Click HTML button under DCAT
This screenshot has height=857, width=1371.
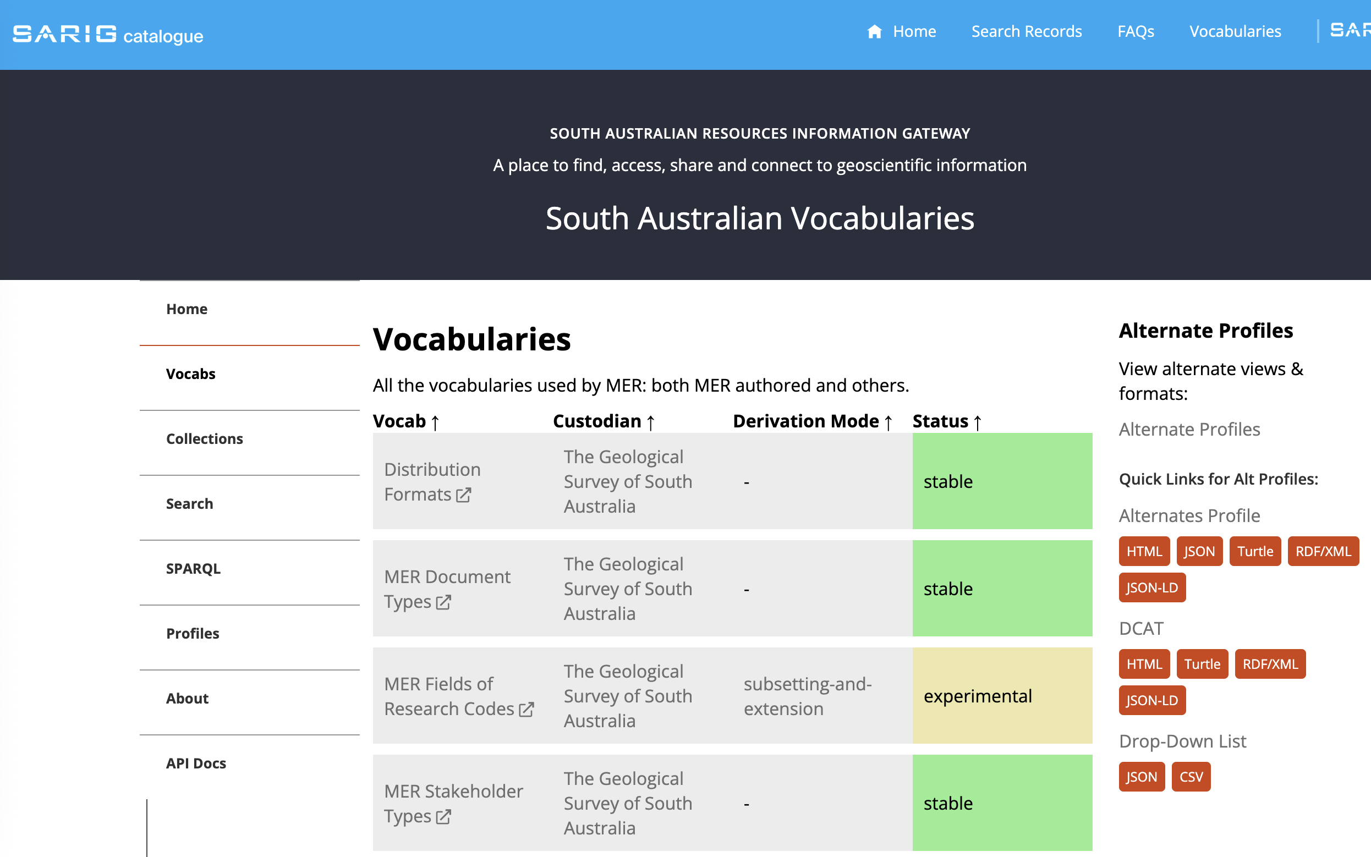click(1144, 664)
